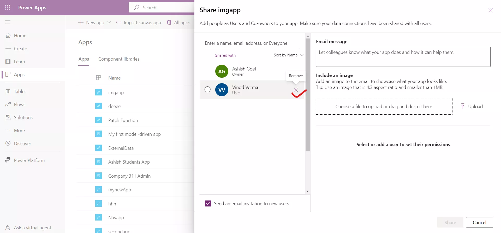Open My first model-driven app
501x233 pixels.
[x=134, y=134]
